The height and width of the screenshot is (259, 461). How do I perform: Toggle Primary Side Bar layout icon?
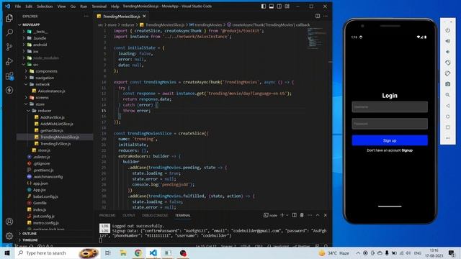(264, 6)
